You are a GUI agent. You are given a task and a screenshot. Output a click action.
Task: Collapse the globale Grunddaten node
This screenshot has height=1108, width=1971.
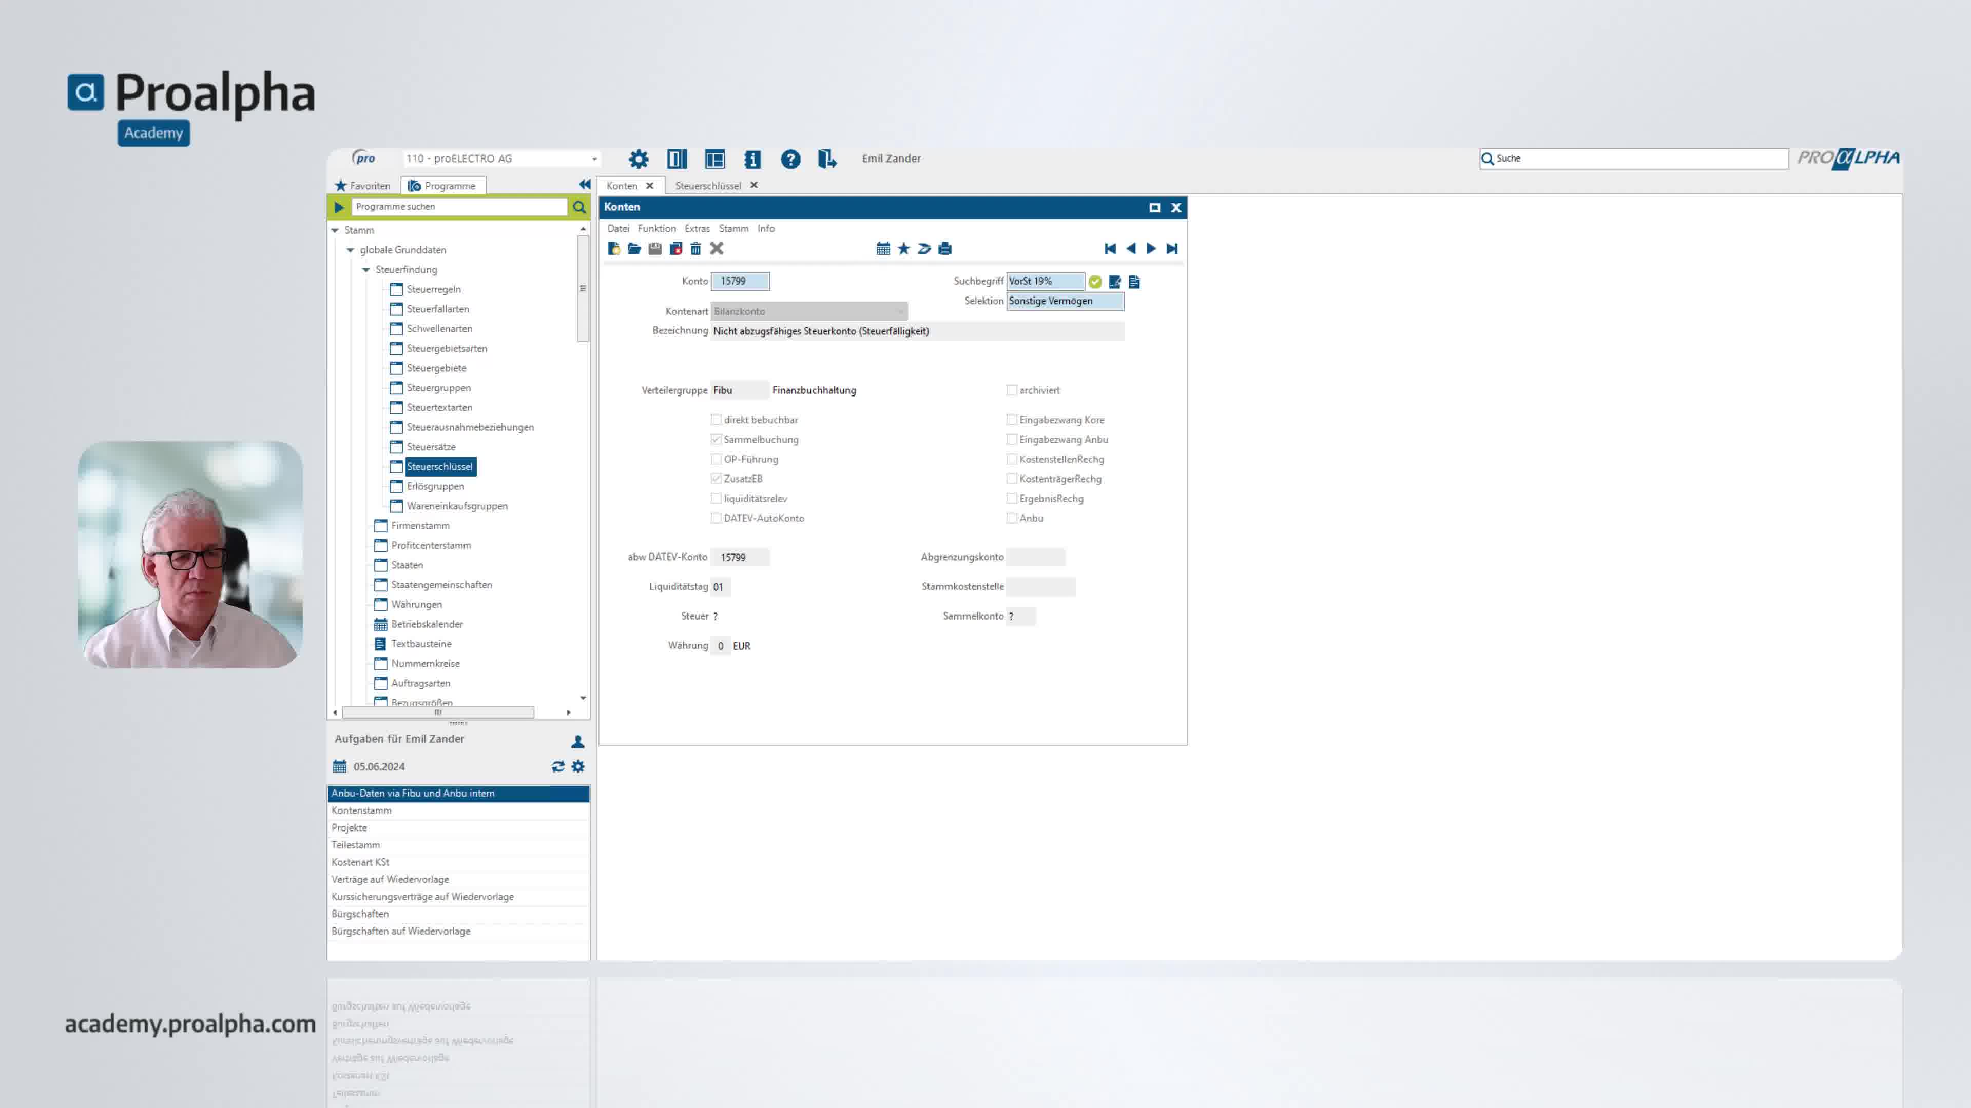coord(351,250)
